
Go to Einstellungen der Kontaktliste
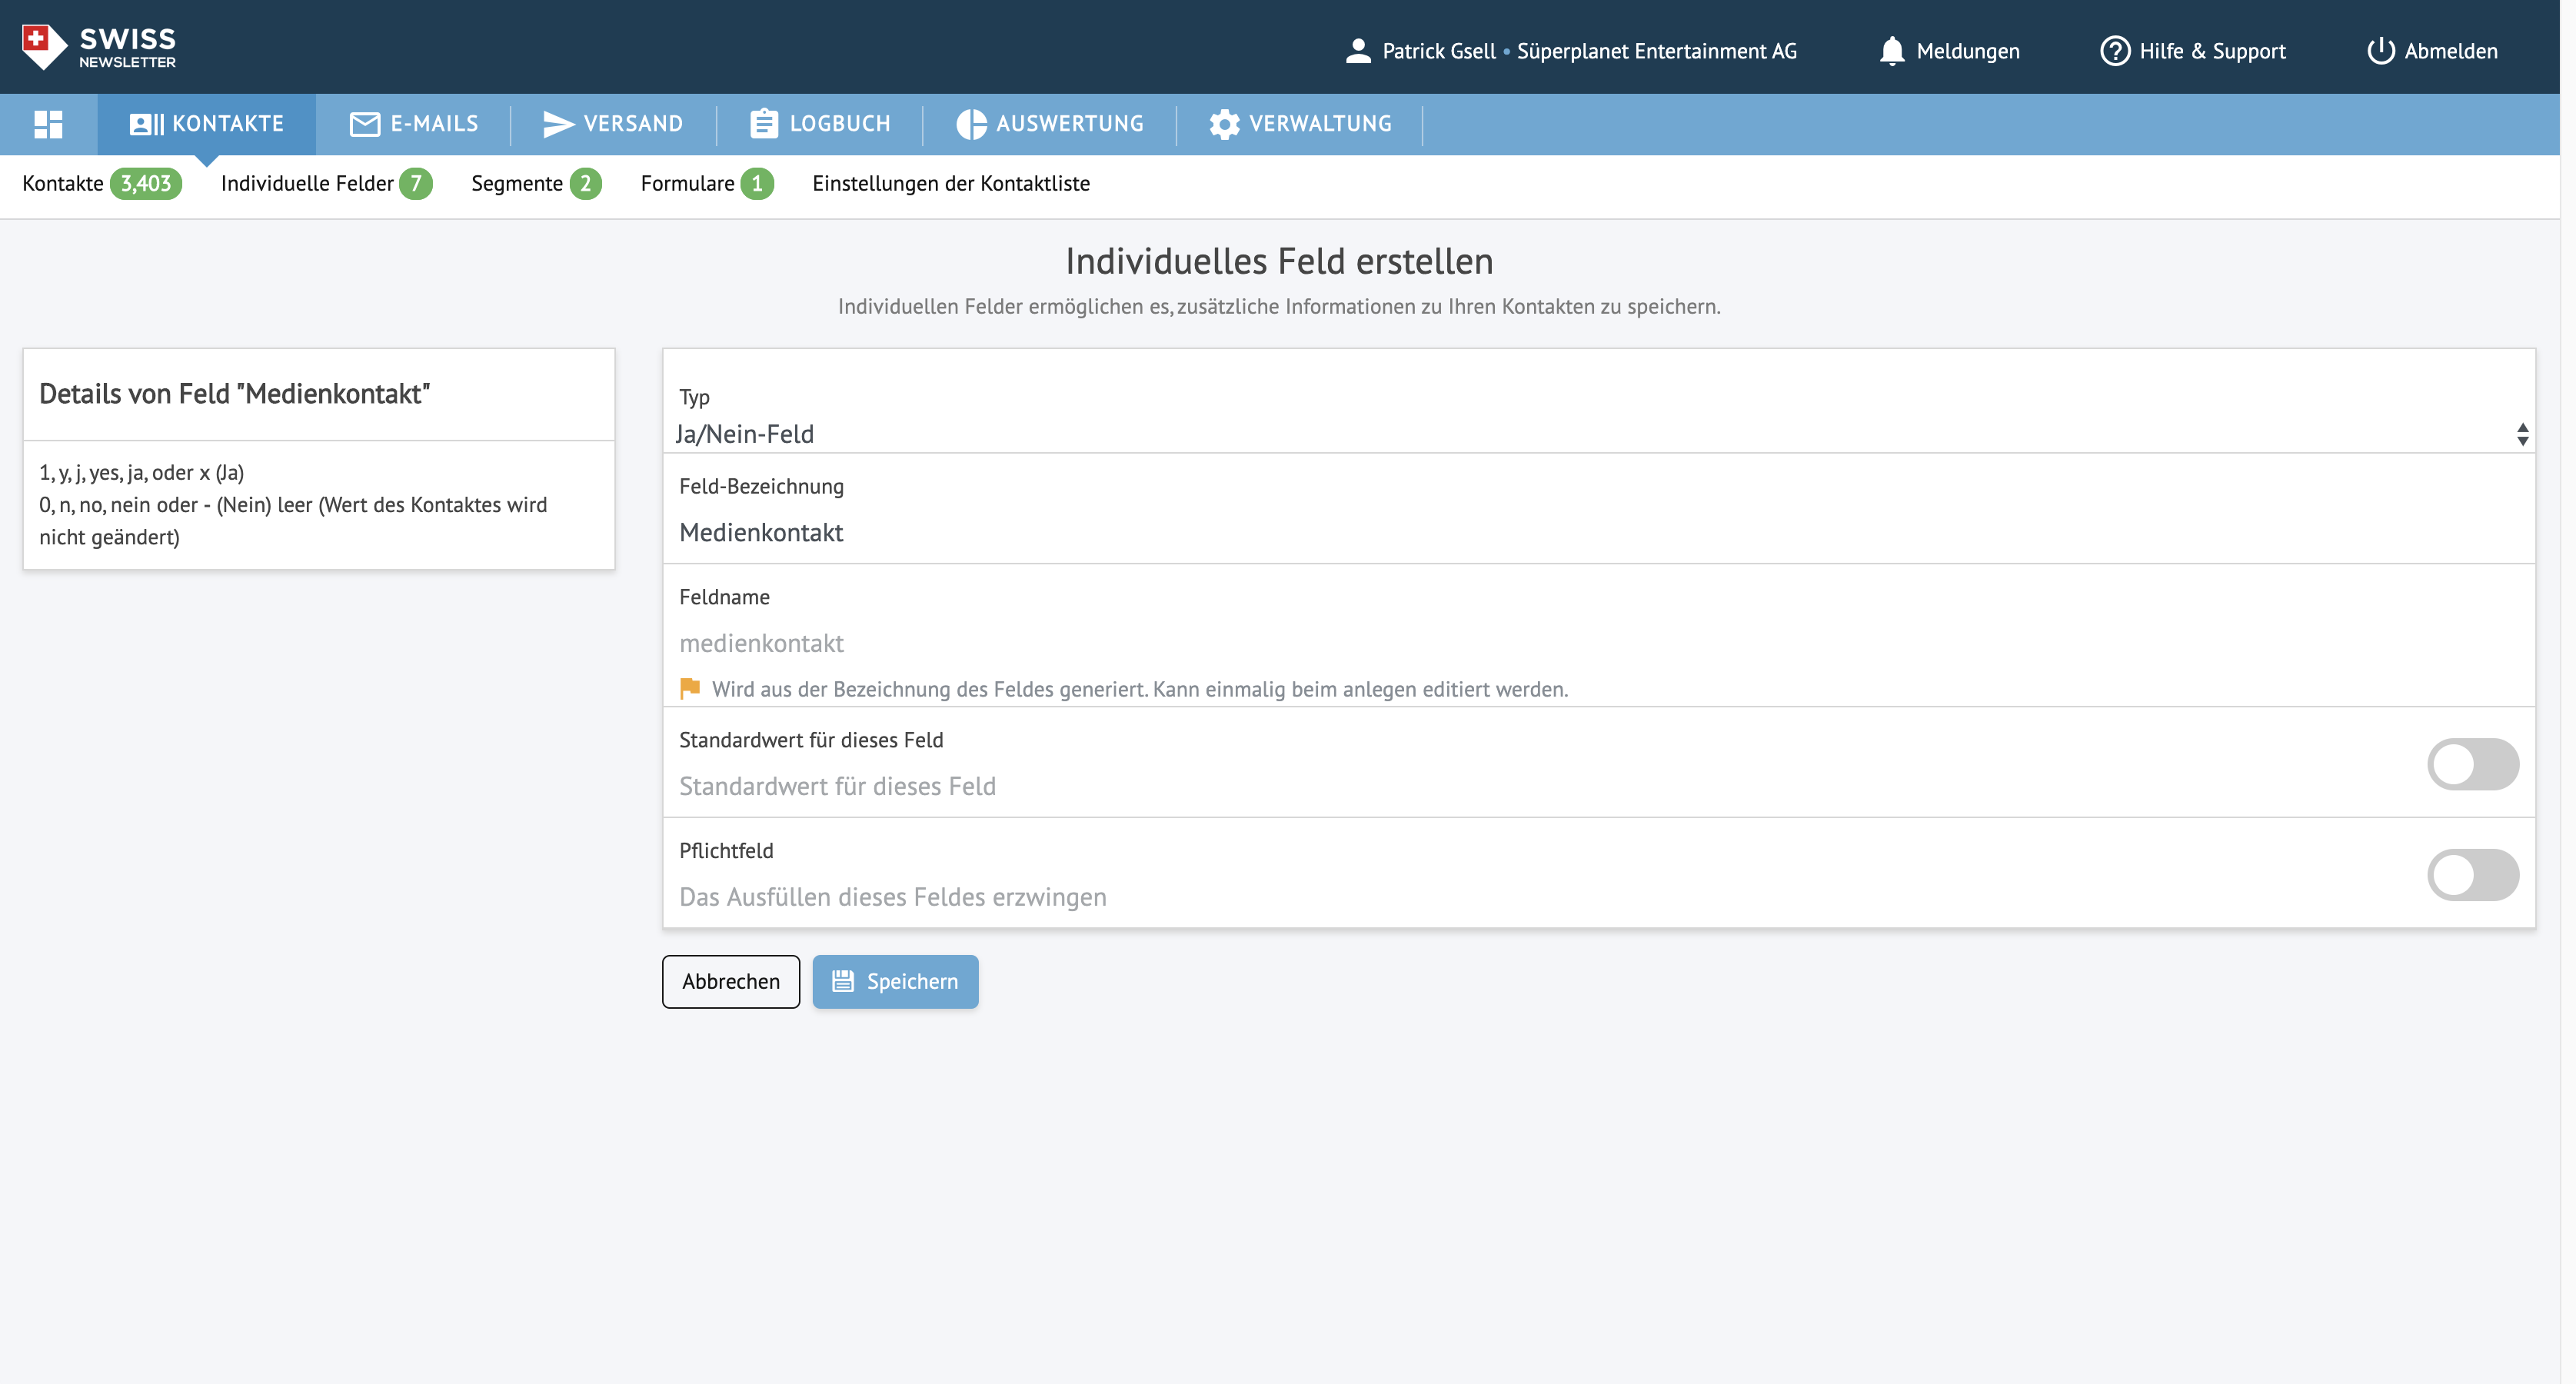950,184
